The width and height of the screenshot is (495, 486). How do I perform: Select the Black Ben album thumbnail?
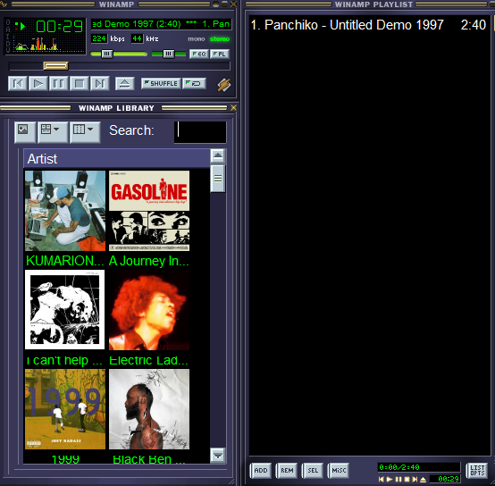tap(149, 409)
